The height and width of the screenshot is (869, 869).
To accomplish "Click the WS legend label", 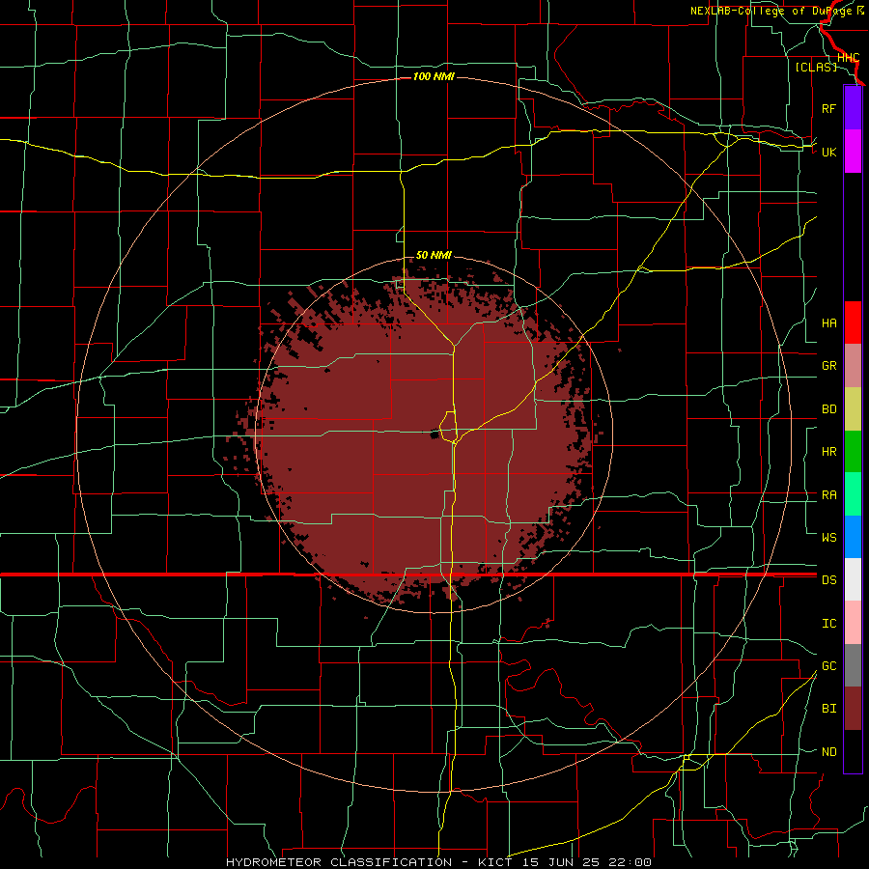I will pyautogui.click(x=829, y=538).
